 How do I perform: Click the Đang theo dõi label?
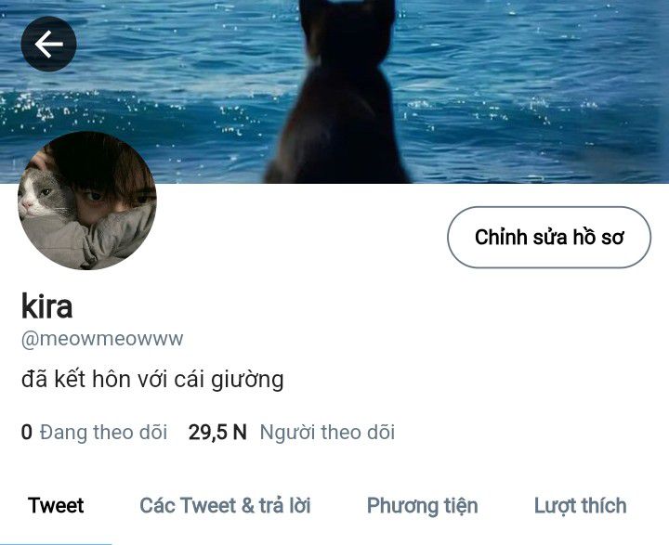[x=103, y=432]
